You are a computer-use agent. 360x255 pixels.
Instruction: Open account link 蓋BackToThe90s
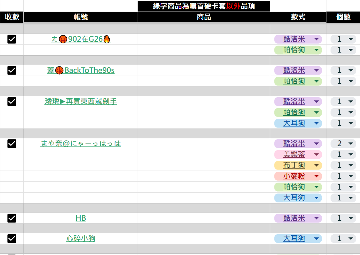81,70
